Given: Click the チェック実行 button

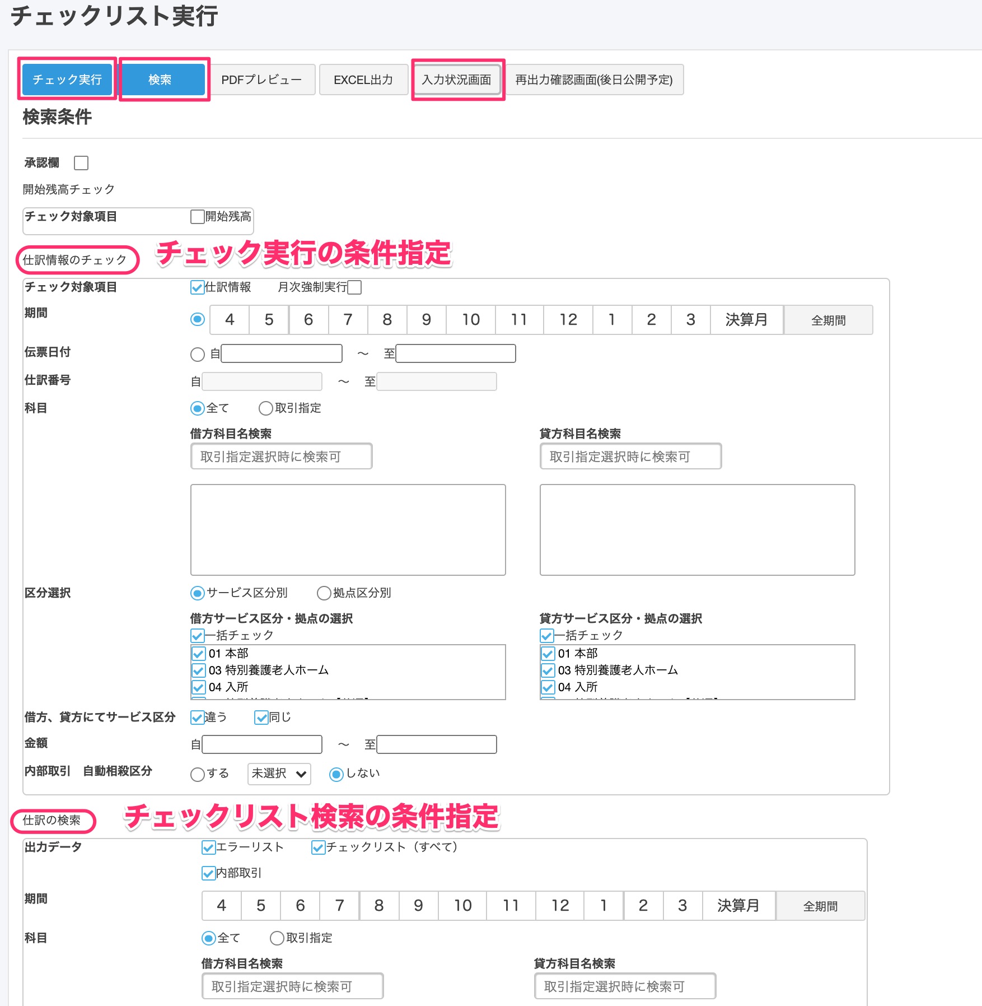Looking at the screenshot, I should (67, 80).
